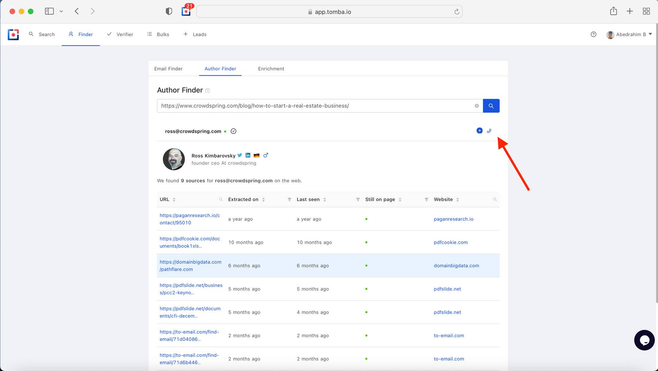Open the Website column search icon
This screenshot has width=658, height=371.
[x=495, y=200]
